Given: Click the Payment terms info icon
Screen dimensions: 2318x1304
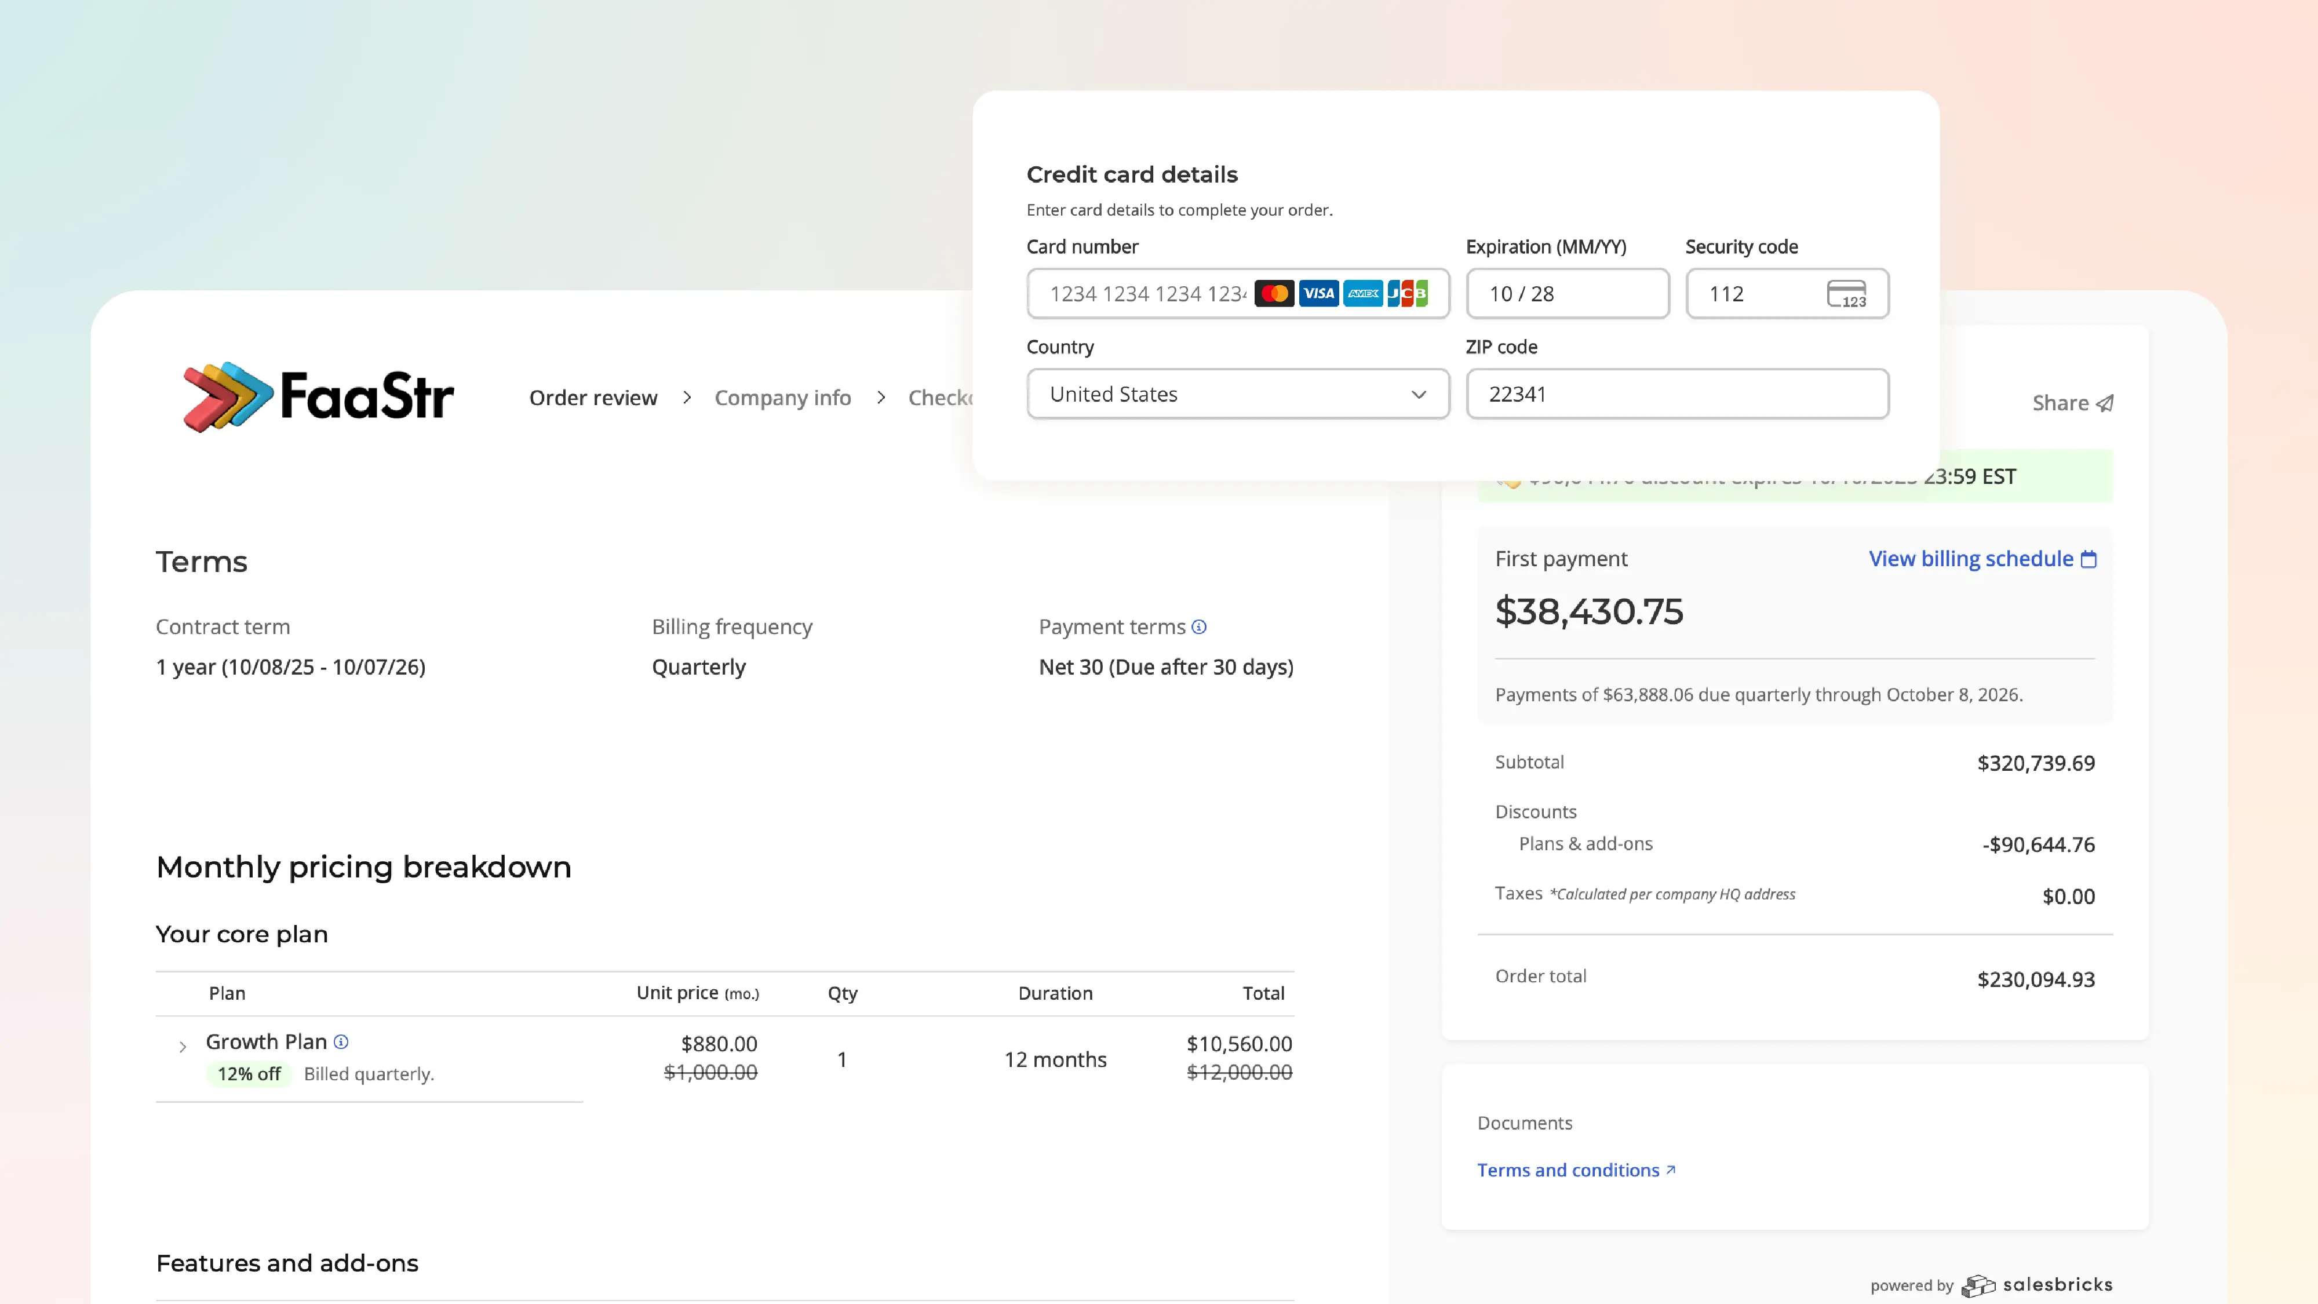Looking at the screenshot, I should tap(1198, 626).
